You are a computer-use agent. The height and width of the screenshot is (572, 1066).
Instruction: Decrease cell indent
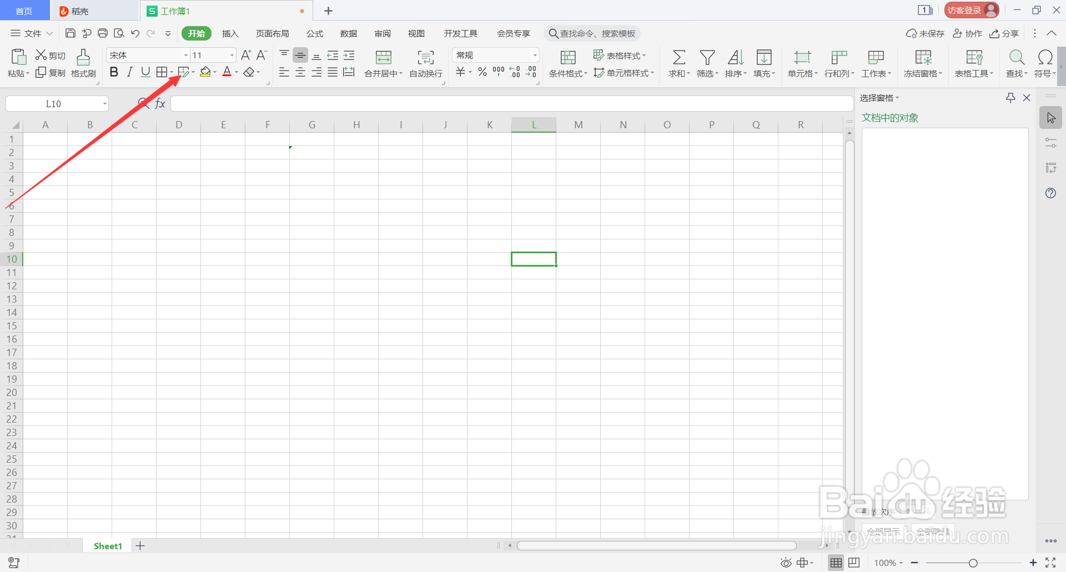(x=333, y=55)
